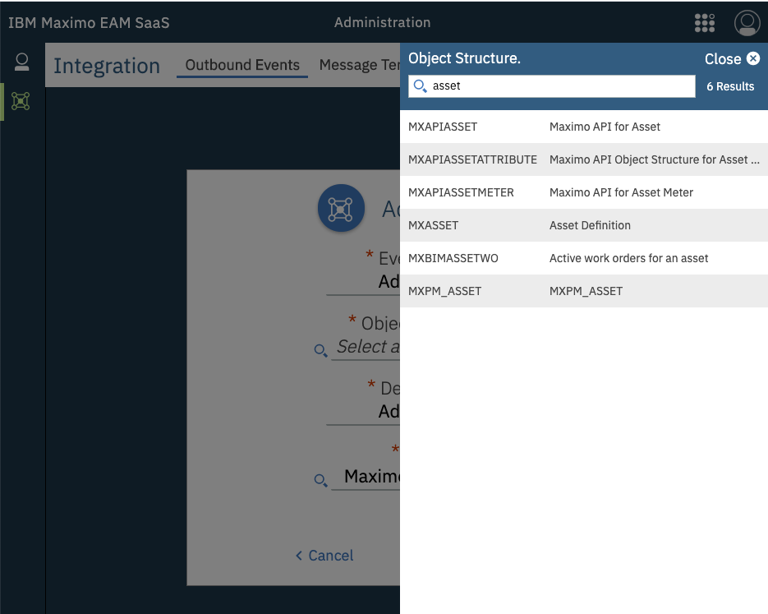Click the user profile avatar icon

[x=747, y=23]
